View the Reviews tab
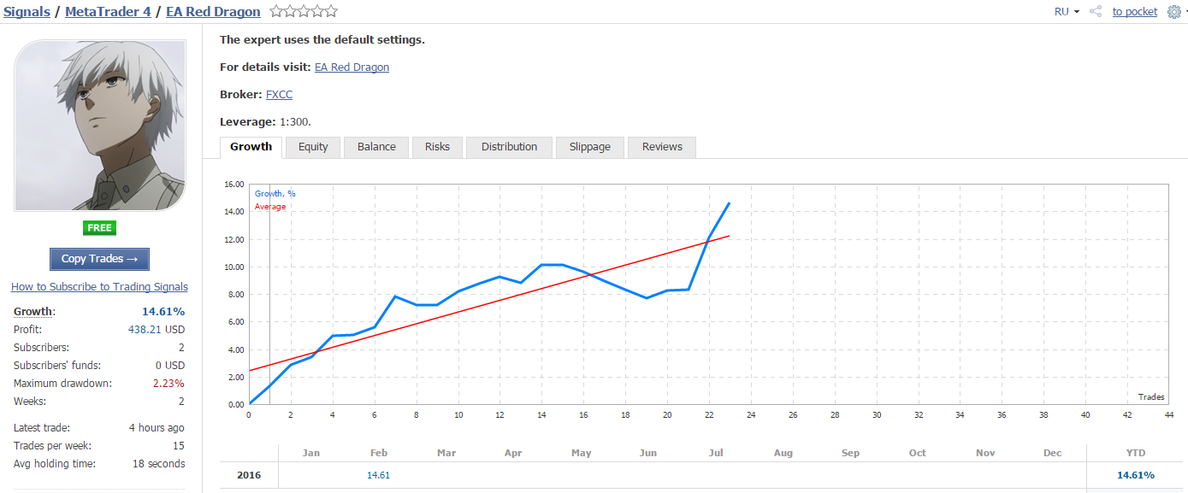The width and height of the screenshot is (1188, 493). [x=662, y=147]
